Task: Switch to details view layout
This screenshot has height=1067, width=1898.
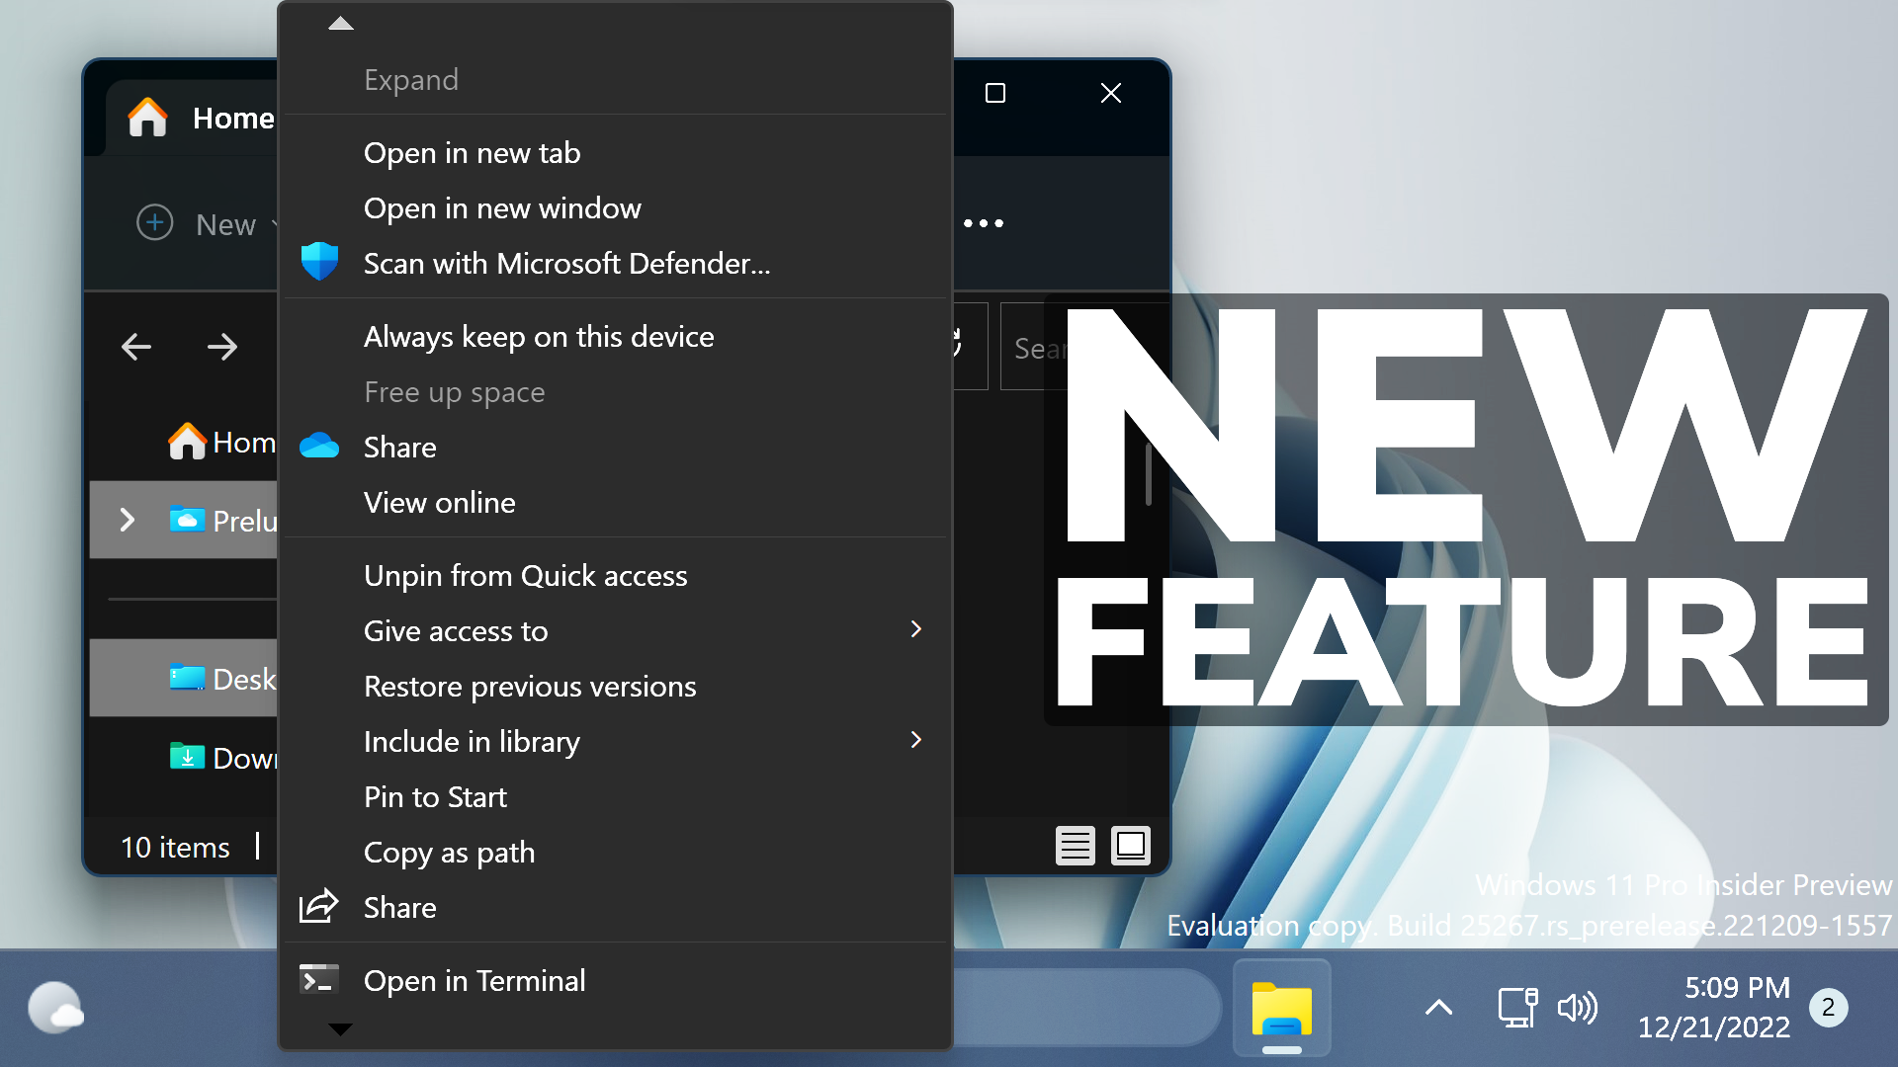Action: tap(1076, 846)
